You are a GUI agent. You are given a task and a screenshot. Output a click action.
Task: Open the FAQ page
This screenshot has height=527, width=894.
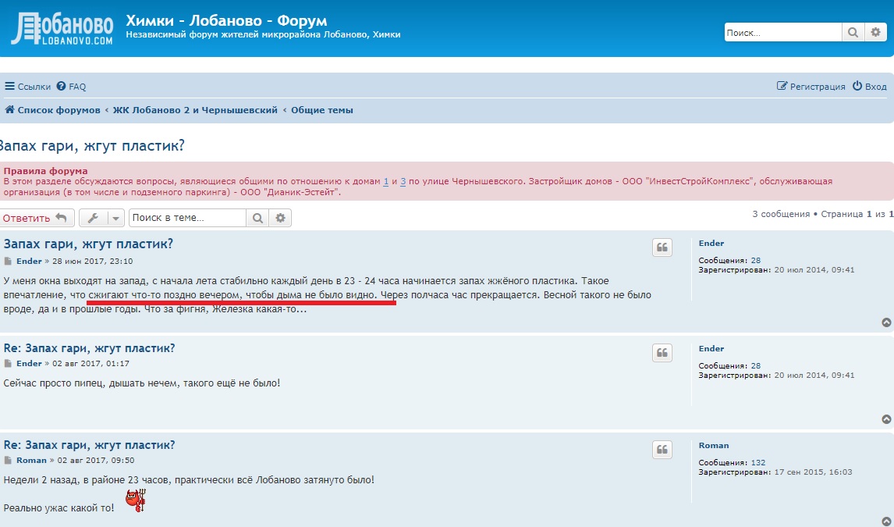click(x=72, y=87)
